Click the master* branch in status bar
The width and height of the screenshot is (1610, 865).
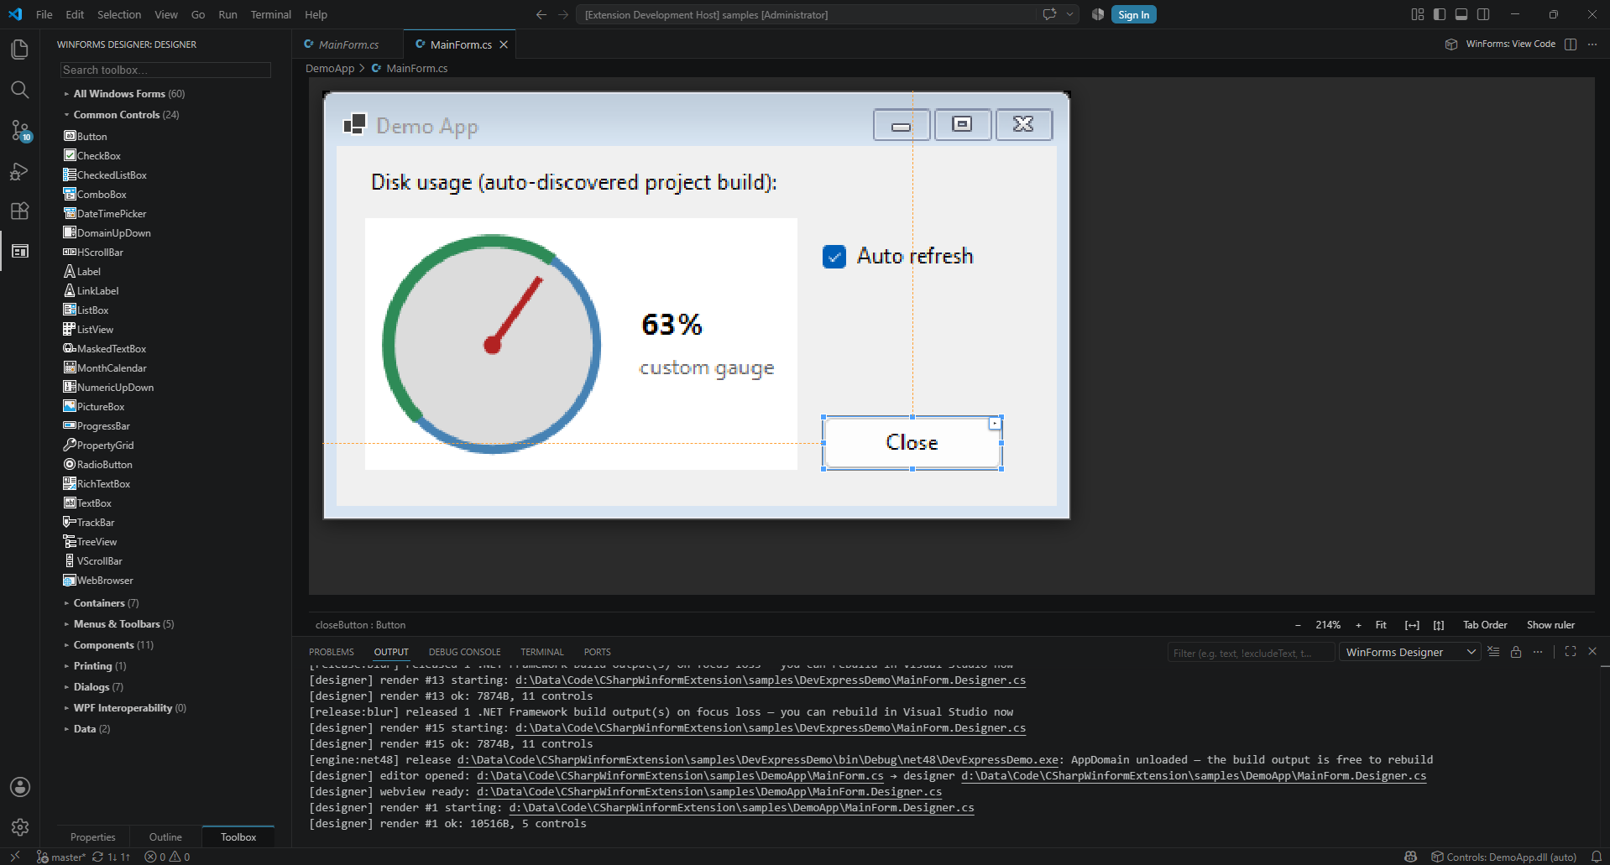(62, 857)
